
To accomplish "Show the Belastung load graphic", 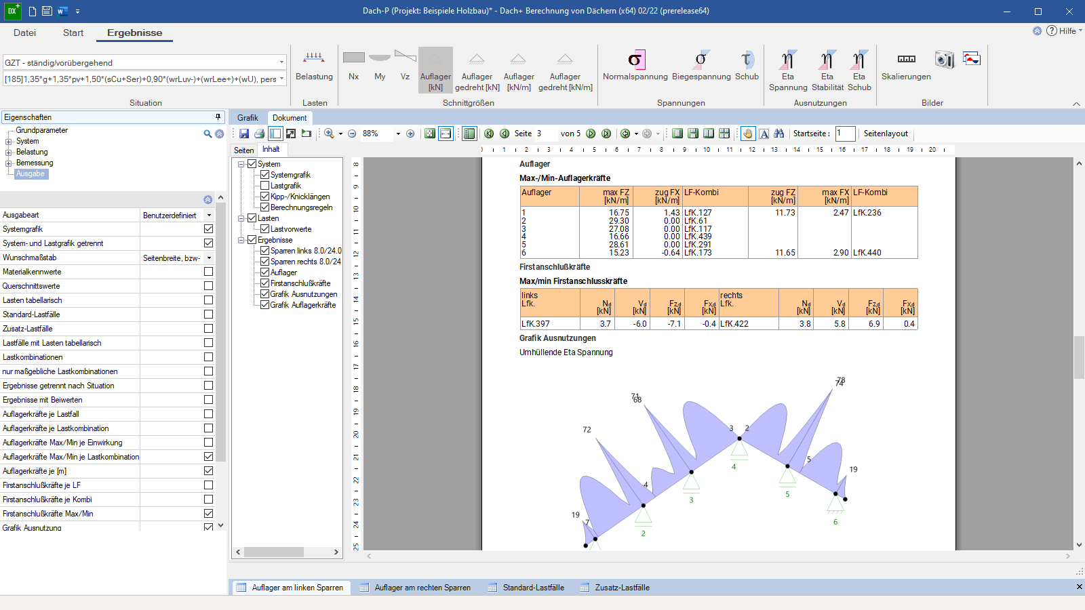I will (x=314, y=68).
